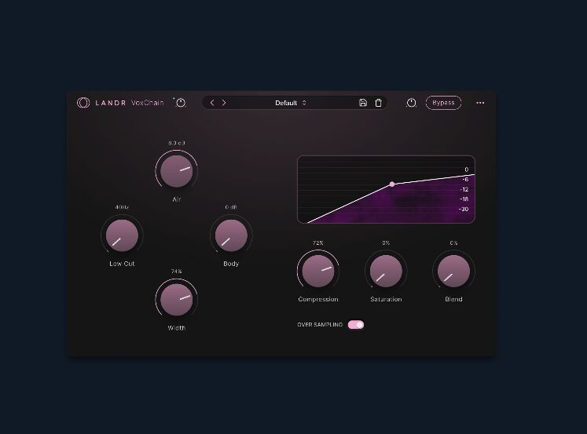This screenshot has height=434, width=587.
Task: Click the threshold point on compression graph
Action: point(392,184)
